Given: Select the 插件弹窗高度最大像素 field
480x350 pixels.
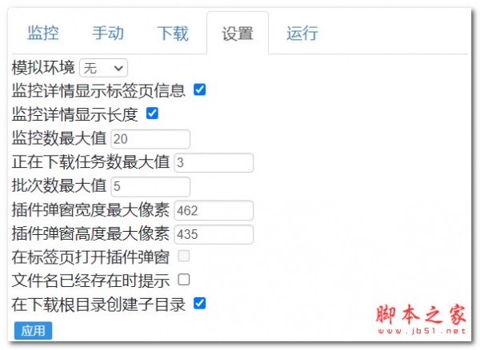Looking at the screenshot, I should tap(214, 234).
